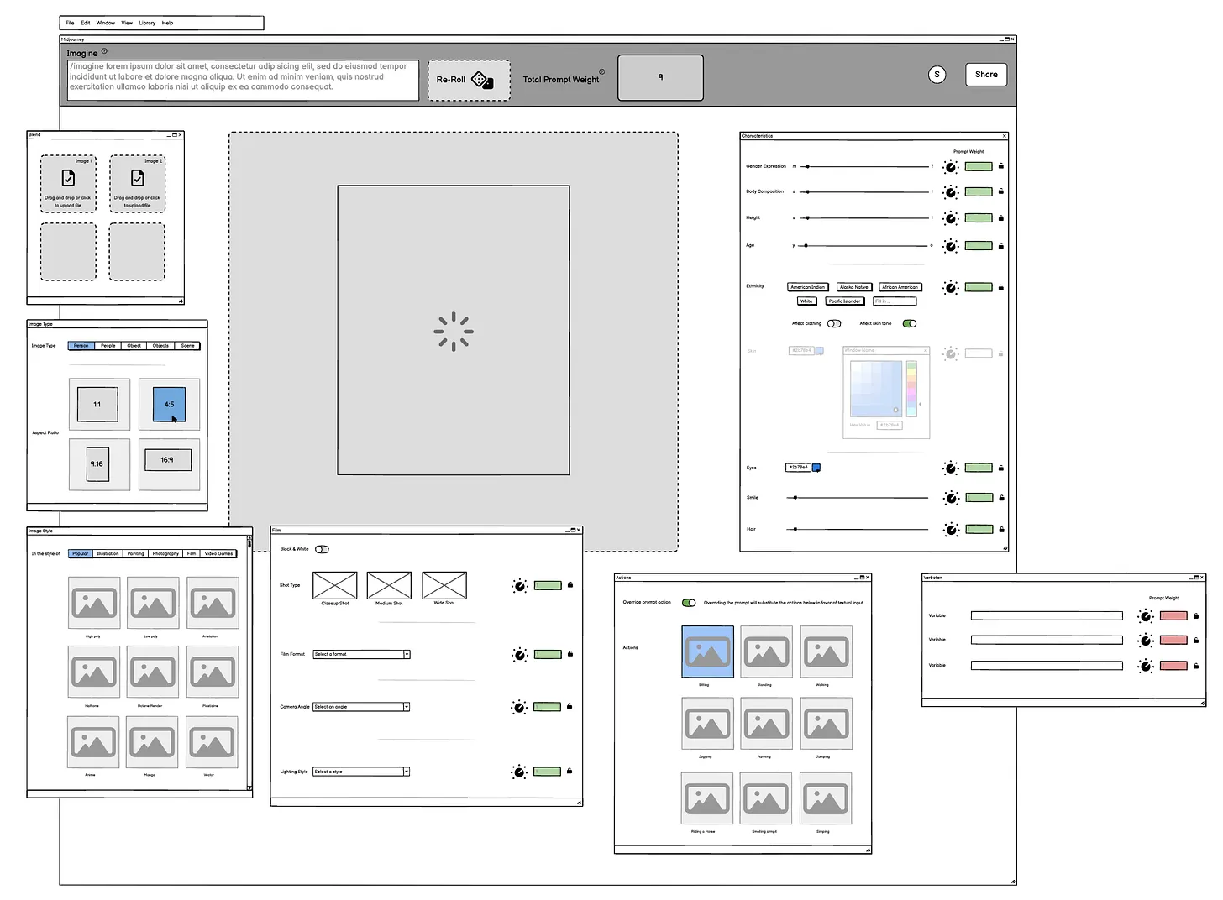Choose the 1:1 aspect ratio tile
The image size is (1223, 900).
click(x=98, y=404)
